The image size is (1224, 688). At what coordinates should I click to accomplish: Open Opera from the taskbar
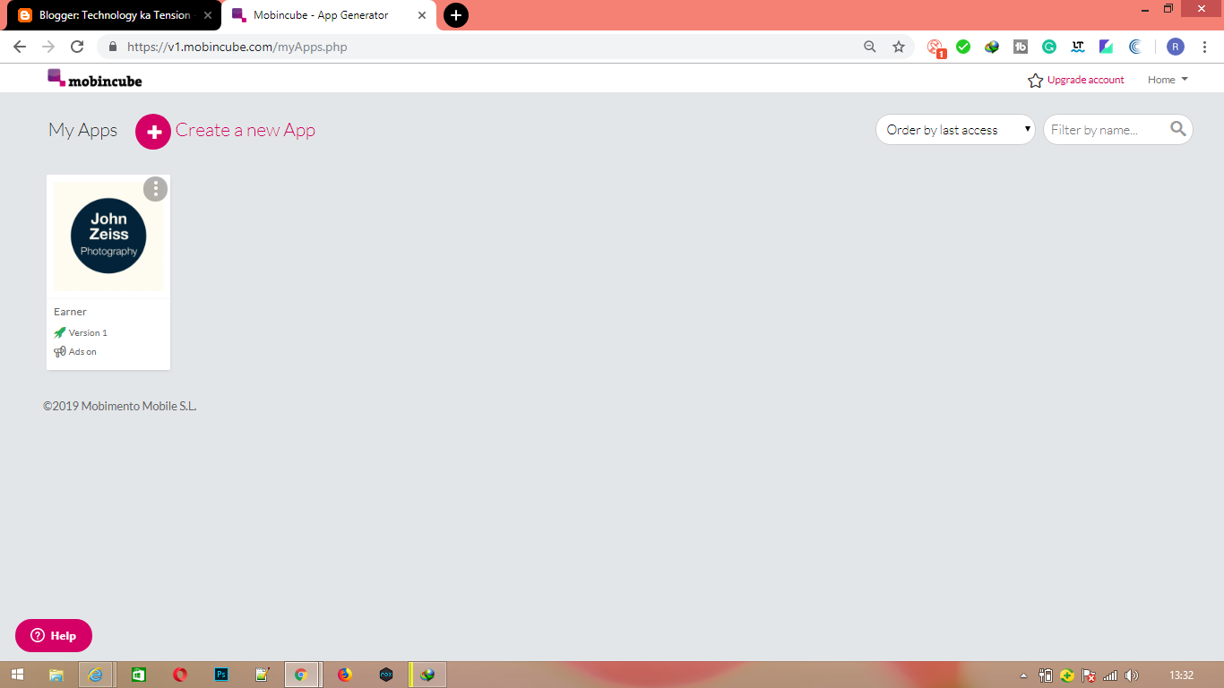(x=180, y=675)
